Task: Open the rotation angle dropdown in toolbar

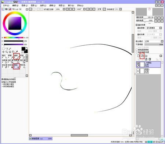Action: pyautogui.click(x=84, y=9)
